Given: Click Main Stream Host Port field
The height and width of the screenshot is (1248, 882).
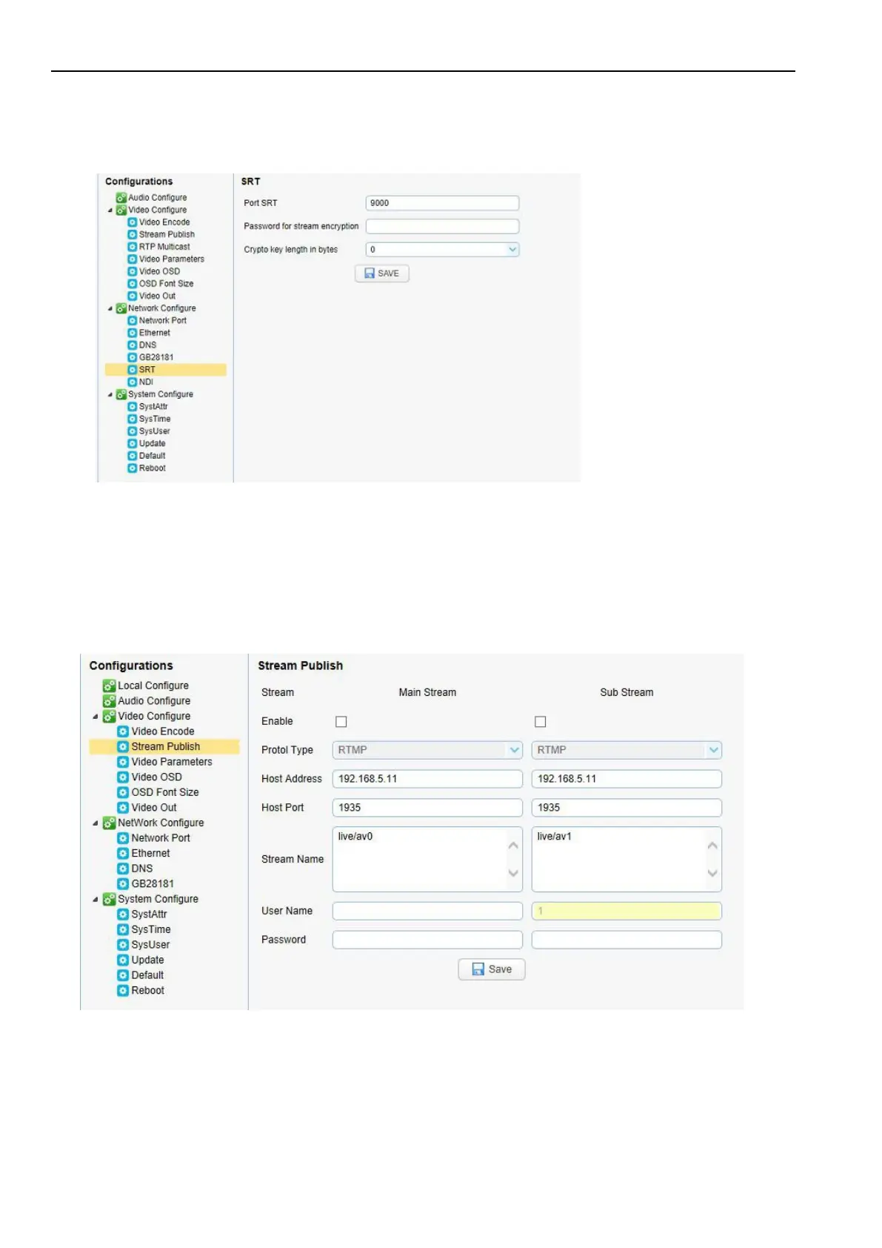Looking at the screenshot, I should (427, 808).
